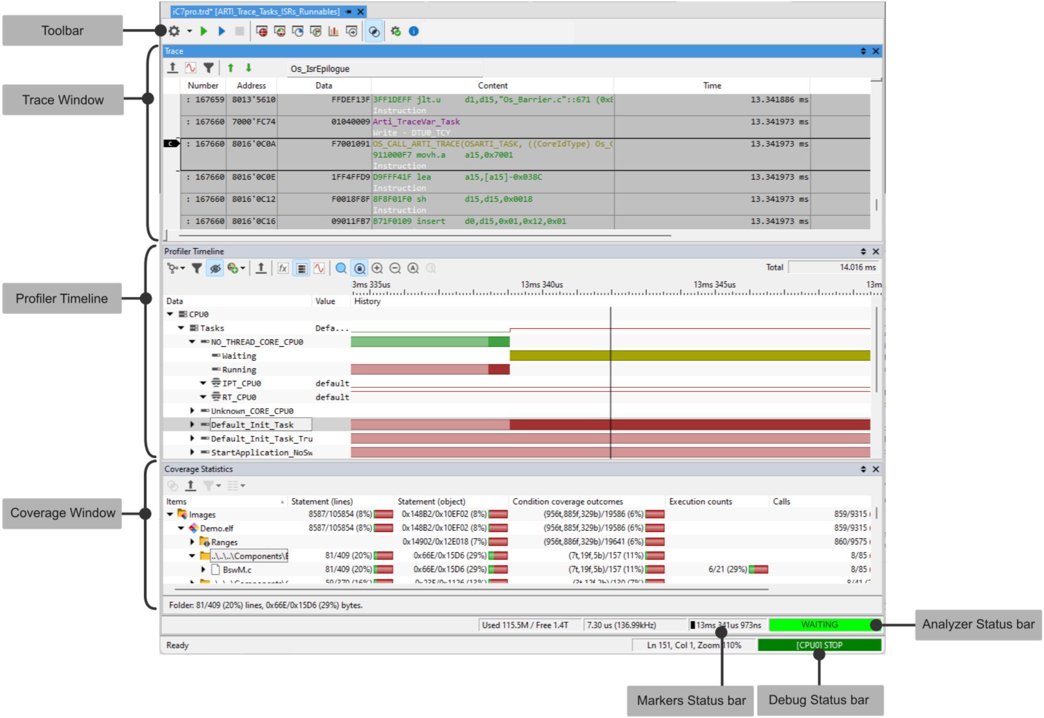
Task: Open the Profiler Timeline node-graph dropdown
Action: [176, 268]
